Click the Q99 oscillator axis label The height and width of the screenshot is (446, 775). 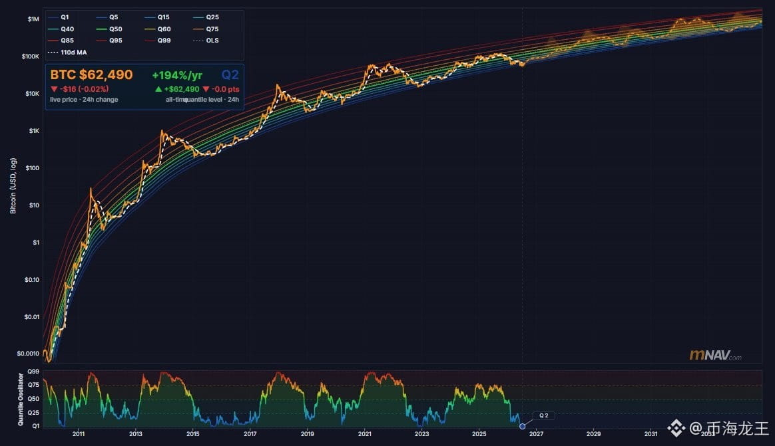click(33, 372)
